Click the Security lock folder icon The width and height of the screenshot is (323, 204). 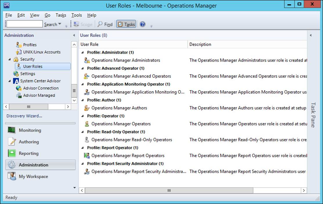click(x=16, y=59)
